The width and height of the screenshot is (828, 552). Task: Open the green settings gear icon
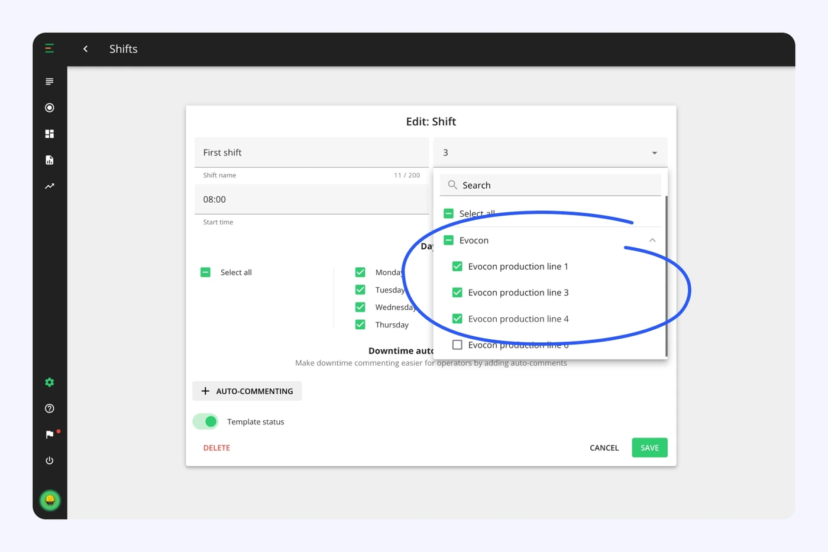tap(50, 382)
